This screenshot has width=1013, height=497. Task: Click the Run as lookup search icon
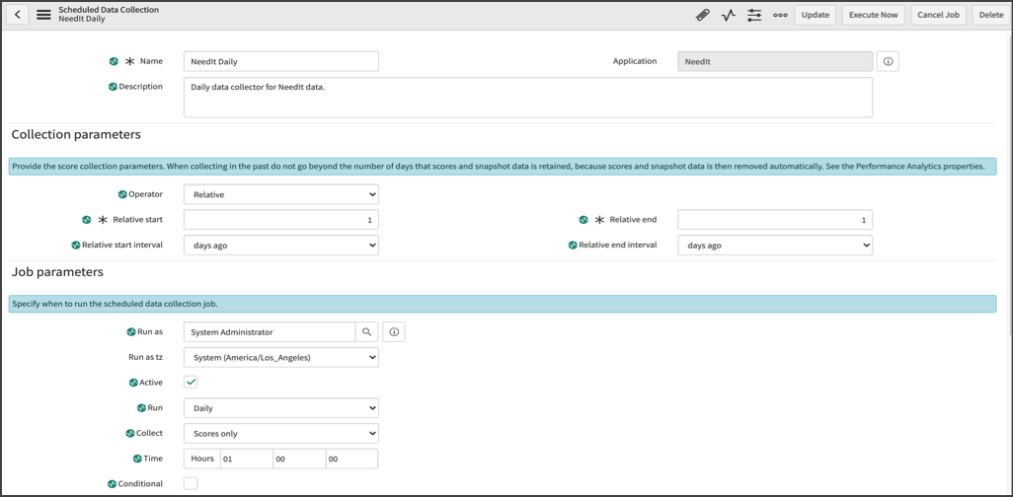(366, 331)
